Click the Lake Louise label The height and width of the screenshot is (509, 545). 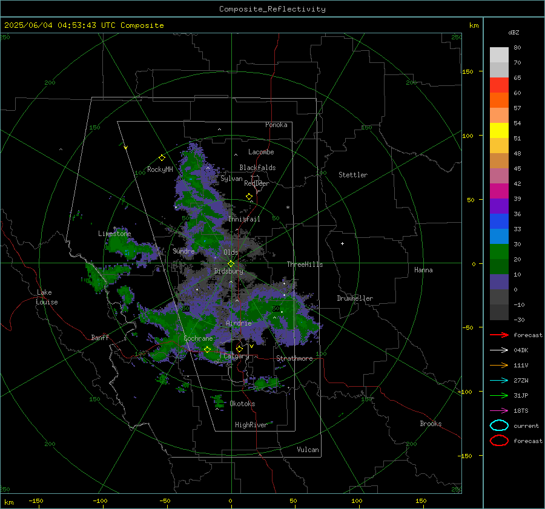[47, 297]
